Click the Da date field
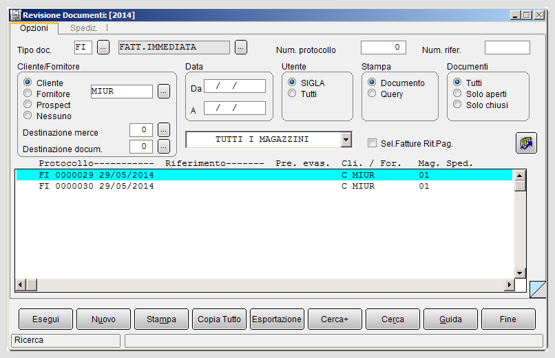This screenshot has width=555, height=358. point(235,86)
